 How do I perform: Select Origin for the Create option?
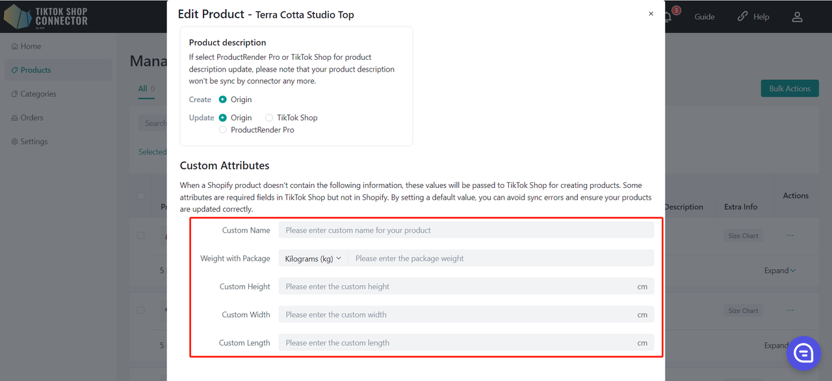[223, 99]
